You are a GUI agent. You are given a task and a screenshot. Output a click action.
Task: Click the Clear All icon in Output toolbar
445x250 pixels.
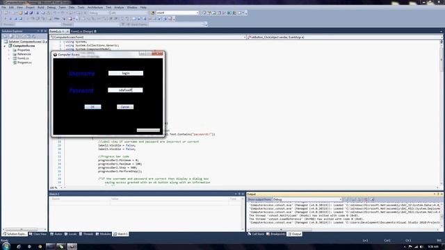366,199
